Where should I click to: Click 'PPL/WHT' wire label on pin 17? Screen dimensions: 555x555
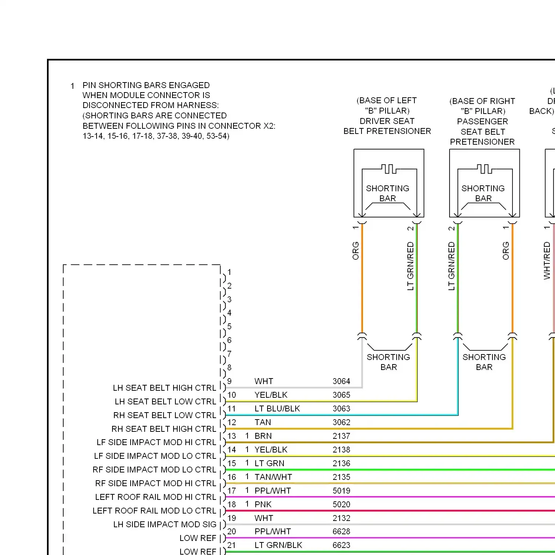pyautogui.click(x=273, y=491)
